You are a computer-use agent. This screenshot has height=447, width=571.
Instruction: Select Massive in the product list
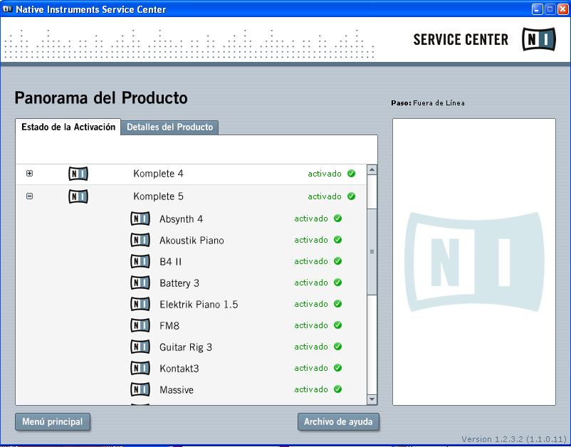pyautogui.click(x=177, y=390)
